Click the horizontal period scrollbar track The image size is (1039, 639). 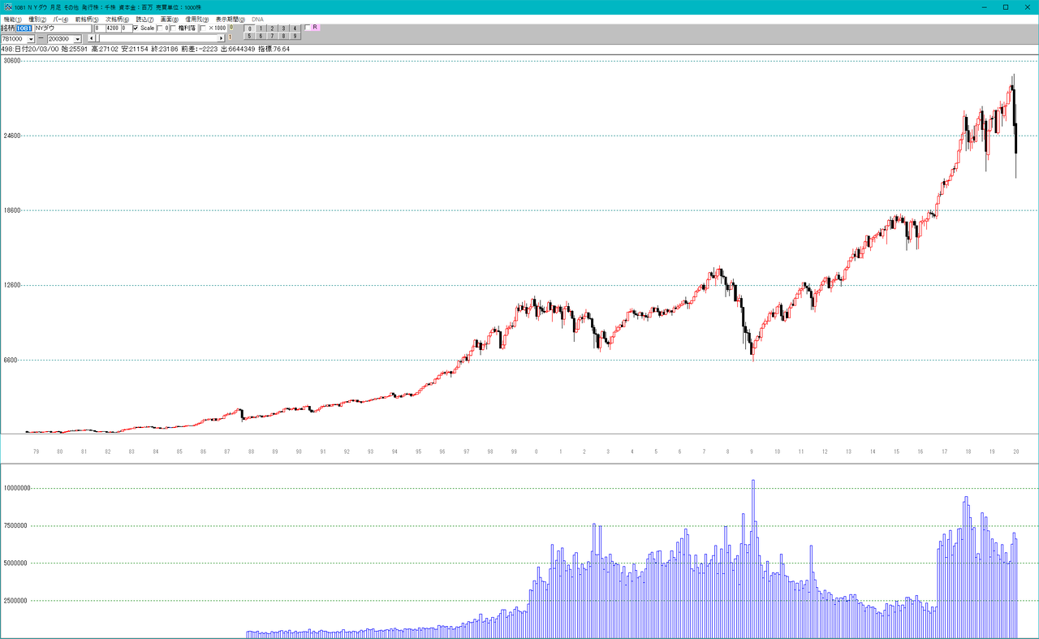point(158,38)
